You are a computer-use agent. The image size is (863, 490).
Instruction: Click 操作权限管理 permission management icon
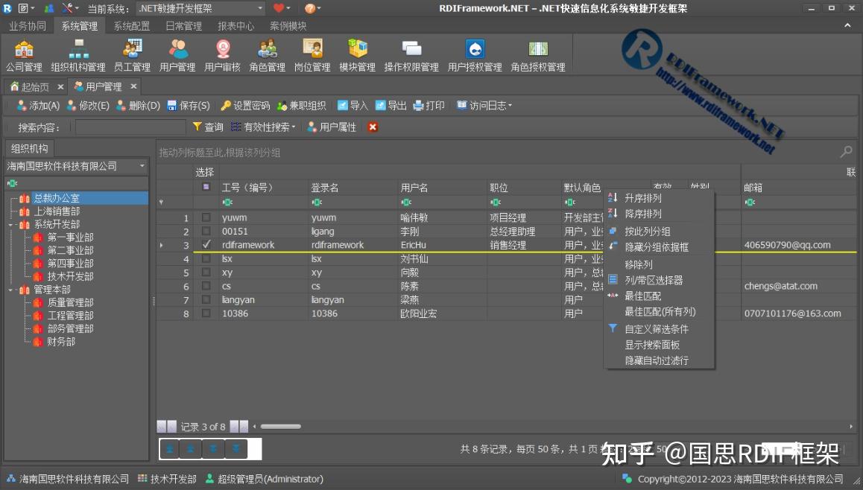[x=411, y=54]
